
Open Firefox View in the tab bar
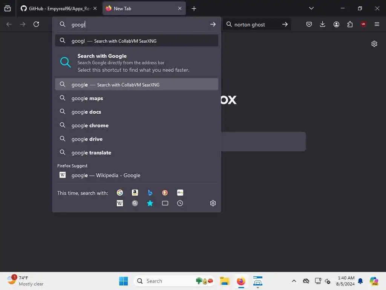[8, 8]
